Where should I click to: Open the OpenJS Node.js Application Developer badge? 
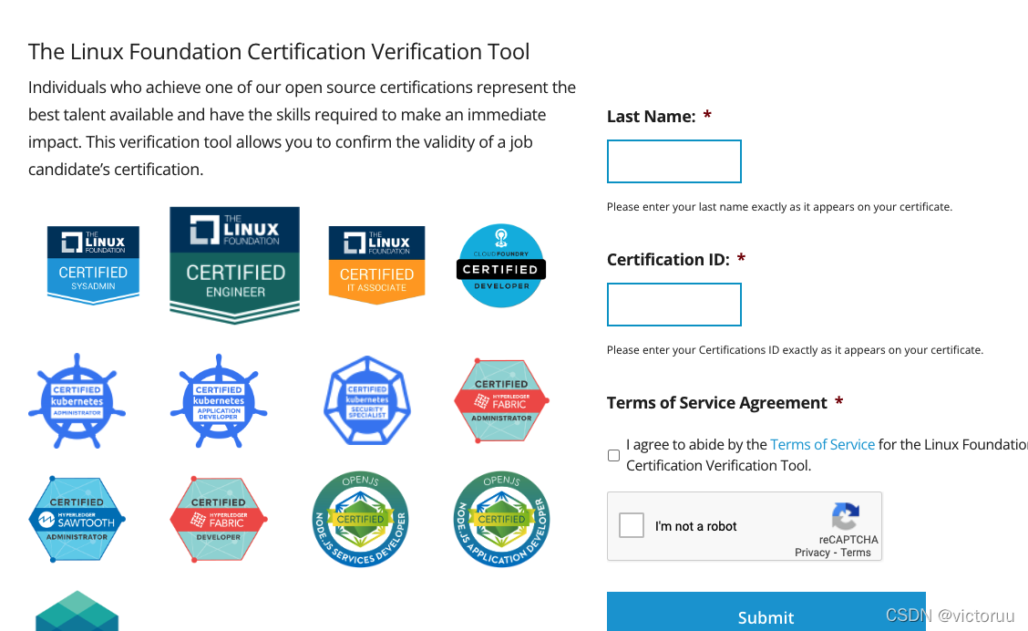click(x=501, y=519)
